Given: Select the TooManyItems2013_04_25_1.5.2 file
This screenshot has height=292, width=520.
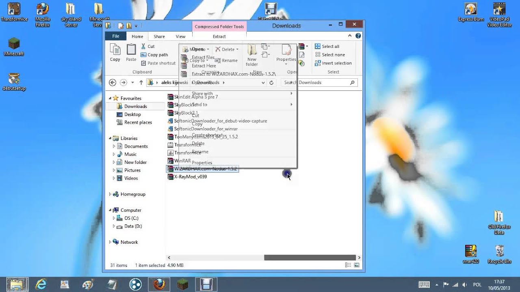Looking at the screenshot, I should (203, 137).
